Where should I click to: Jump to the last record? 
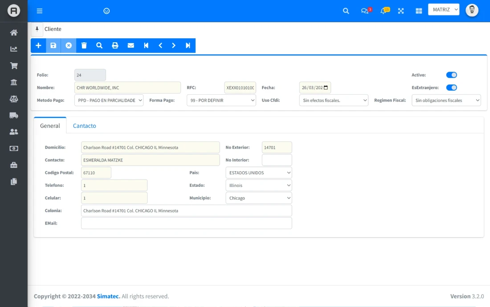coord(188,45)
